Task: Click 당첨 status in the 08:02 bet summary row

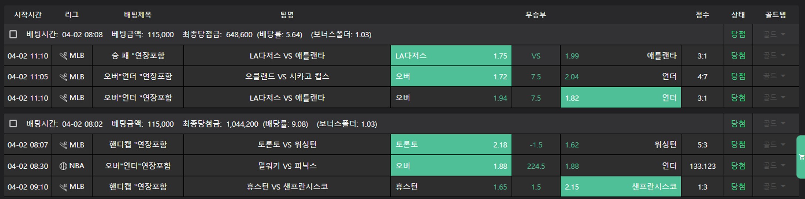Action: pyautogui.click(x=738, y=124)
